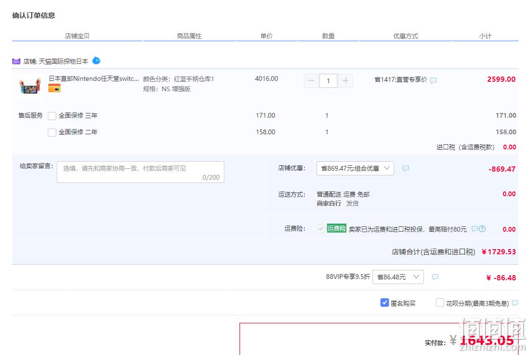Click the 小计 column header
The width and height of the screenshot is (530, 355).
point(486,36)
